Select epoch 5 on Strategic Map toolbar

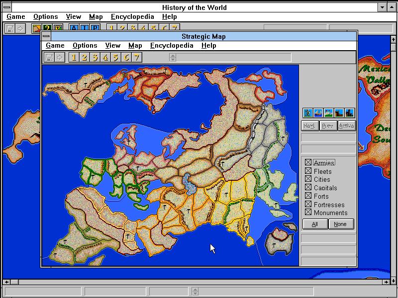[116, 58]
